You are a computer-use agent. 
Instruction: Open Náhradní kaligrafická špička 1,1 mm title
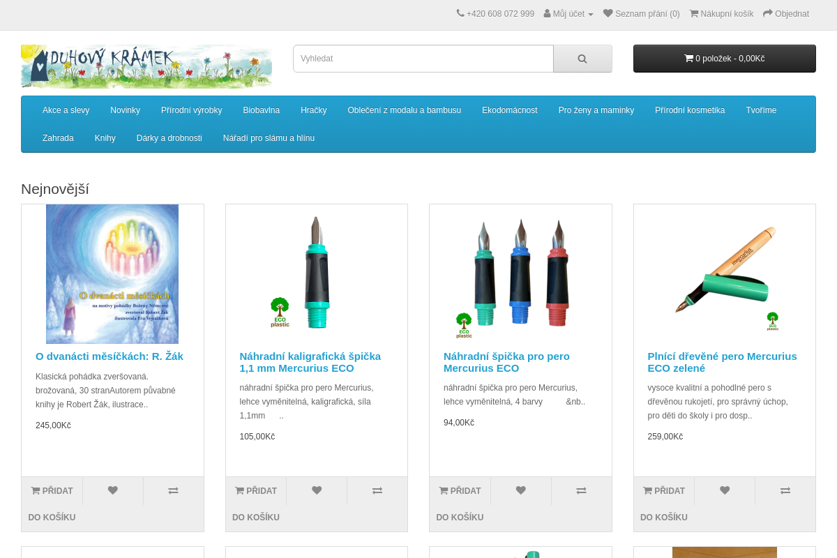(x=310, y=362)
